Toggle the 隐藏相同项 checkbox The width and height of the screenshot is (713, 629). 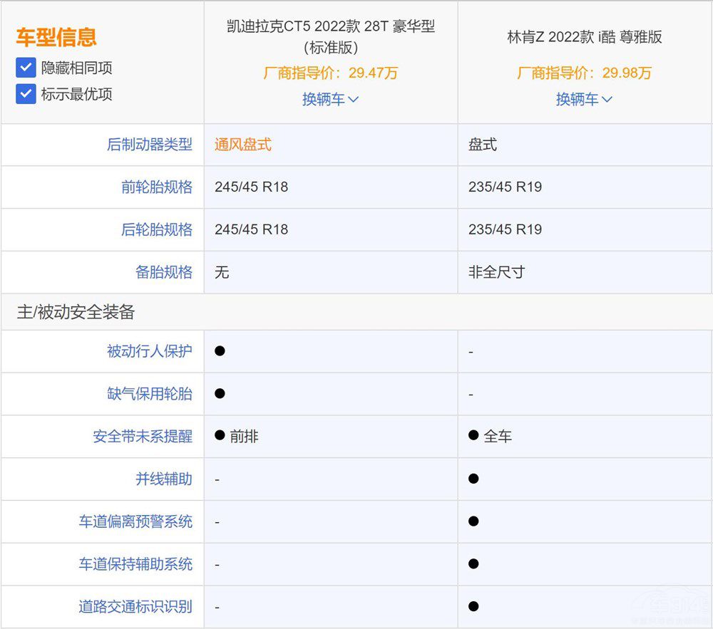pos(26,68)
